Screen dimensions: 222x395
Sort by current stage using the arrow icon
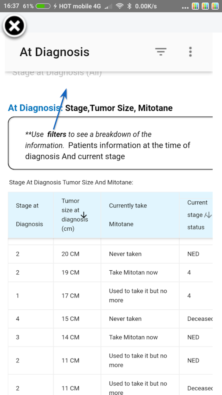(209, 215)
